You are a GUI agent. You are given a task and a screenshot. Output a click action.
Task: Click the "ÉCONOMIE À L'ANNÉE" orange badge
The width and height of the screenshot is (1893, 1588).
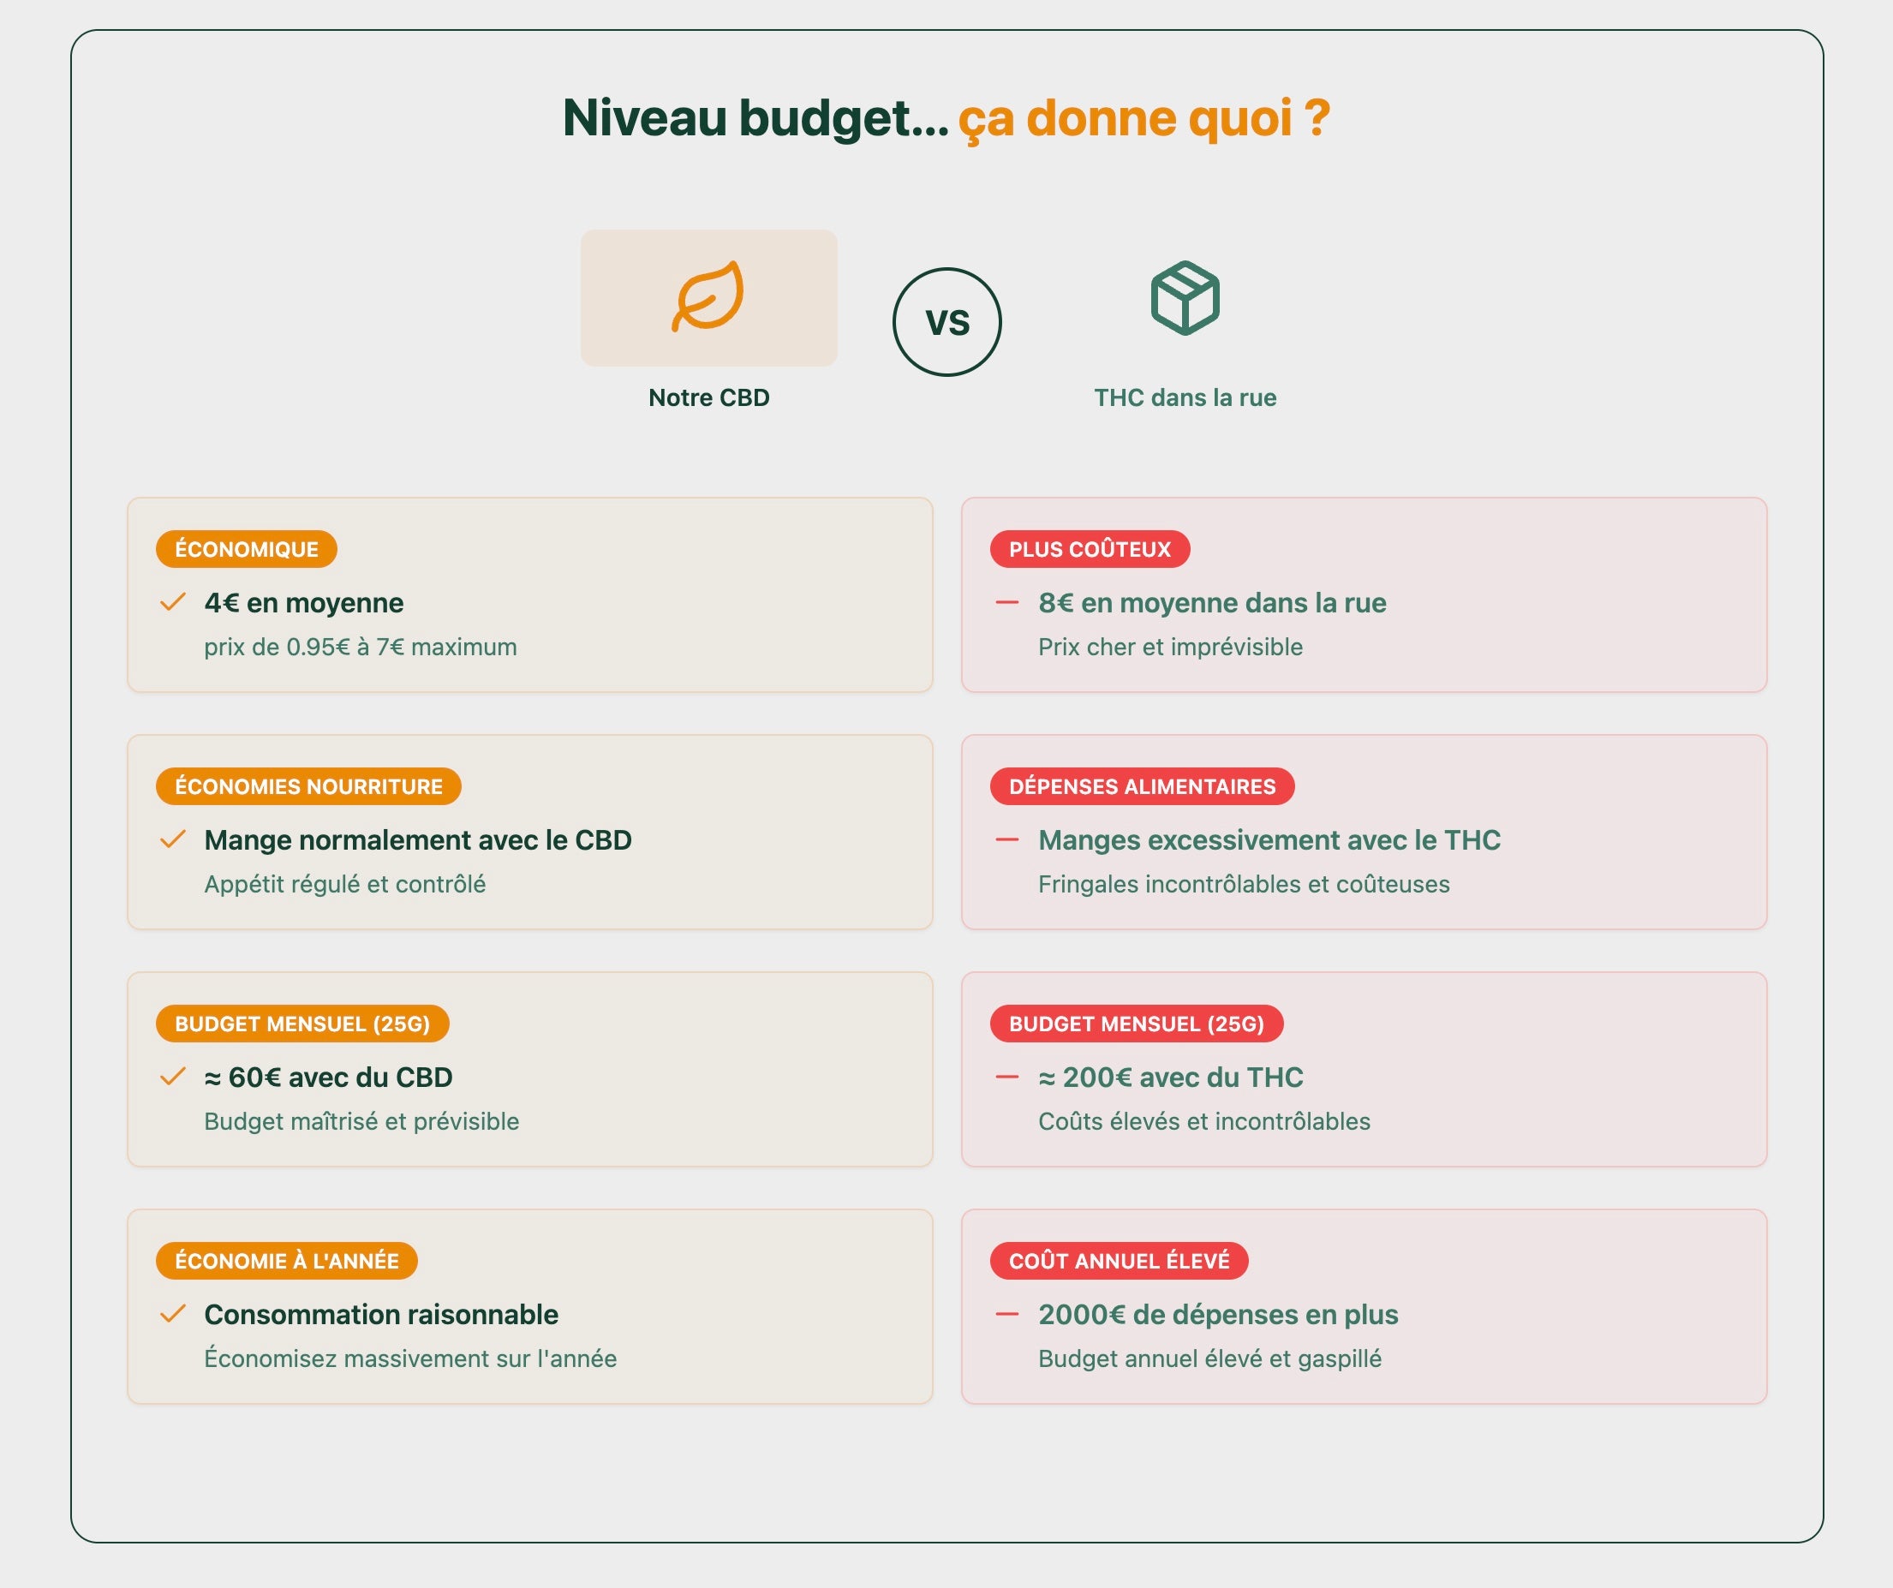click(x=287, y=1260)
